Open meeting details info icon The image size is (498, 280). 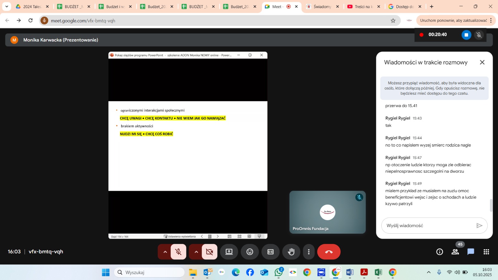pos(439,252)
